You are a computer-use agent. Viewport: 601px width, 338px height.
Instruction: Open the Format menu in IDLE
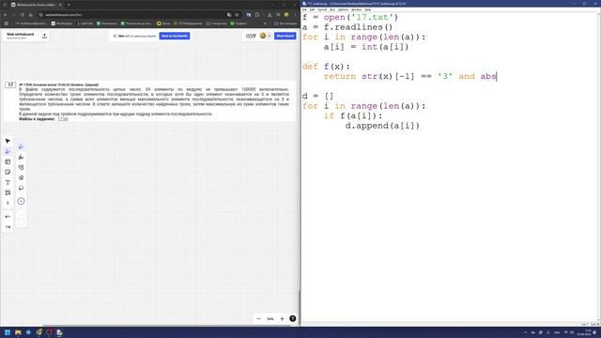(322, 9)
